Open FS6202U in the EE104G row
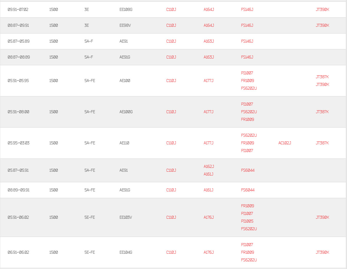Viewport: 347px width, 269px height. pyautogui.click(x=249, y=260)
